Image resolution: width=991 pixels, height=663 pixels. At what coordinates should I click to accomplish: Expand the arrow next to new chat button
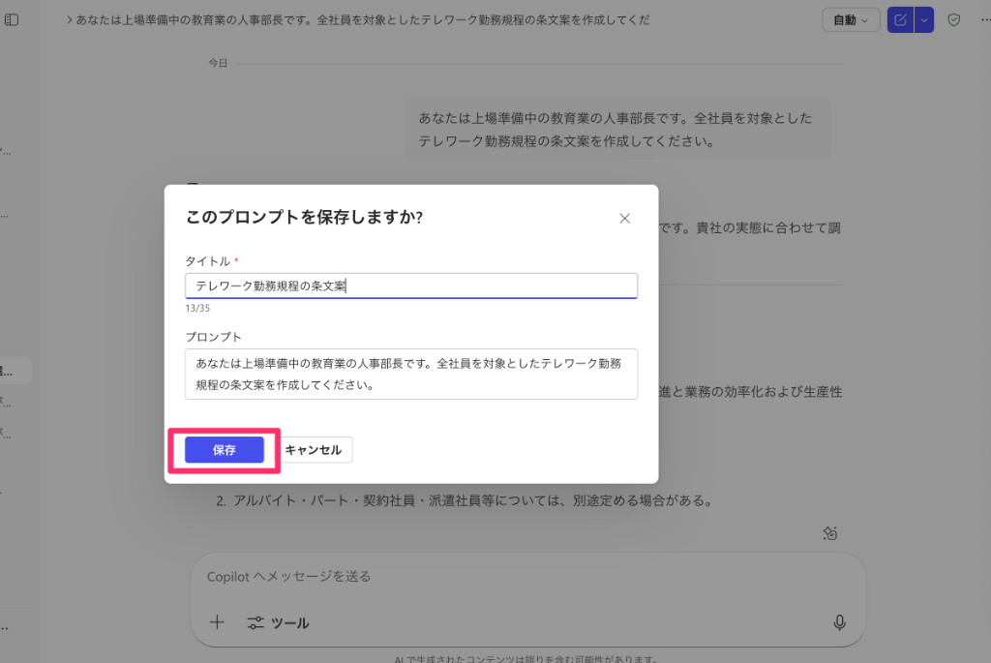(923, 19)
